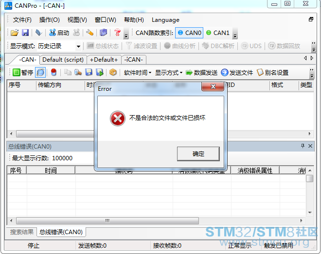The width and height of the screenshot is (321, 254).
Task: Open 视图(V) menu
Action: coord(77,20)
